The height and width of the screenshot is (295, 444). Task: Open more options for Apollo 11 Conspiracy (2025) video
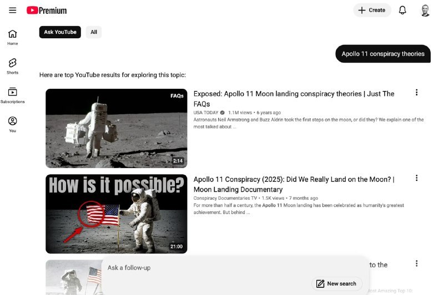pyautogui.click(x=416, y=178)
